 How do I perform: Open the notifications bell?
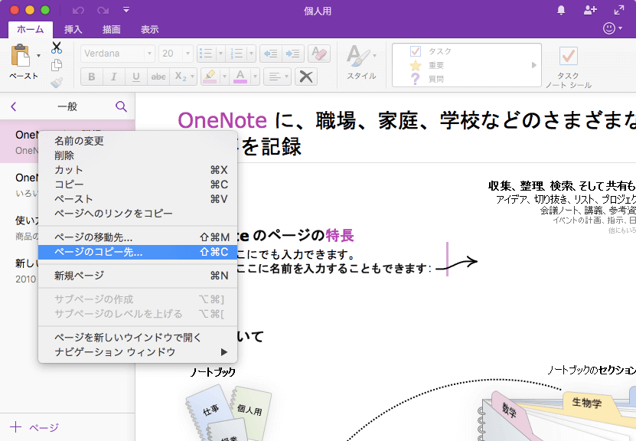pos(561,11)
